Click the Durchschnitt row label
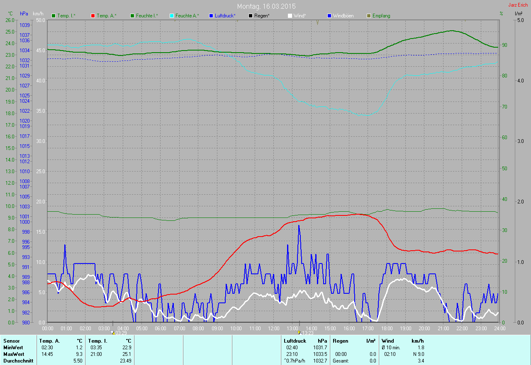 [18, 361]
